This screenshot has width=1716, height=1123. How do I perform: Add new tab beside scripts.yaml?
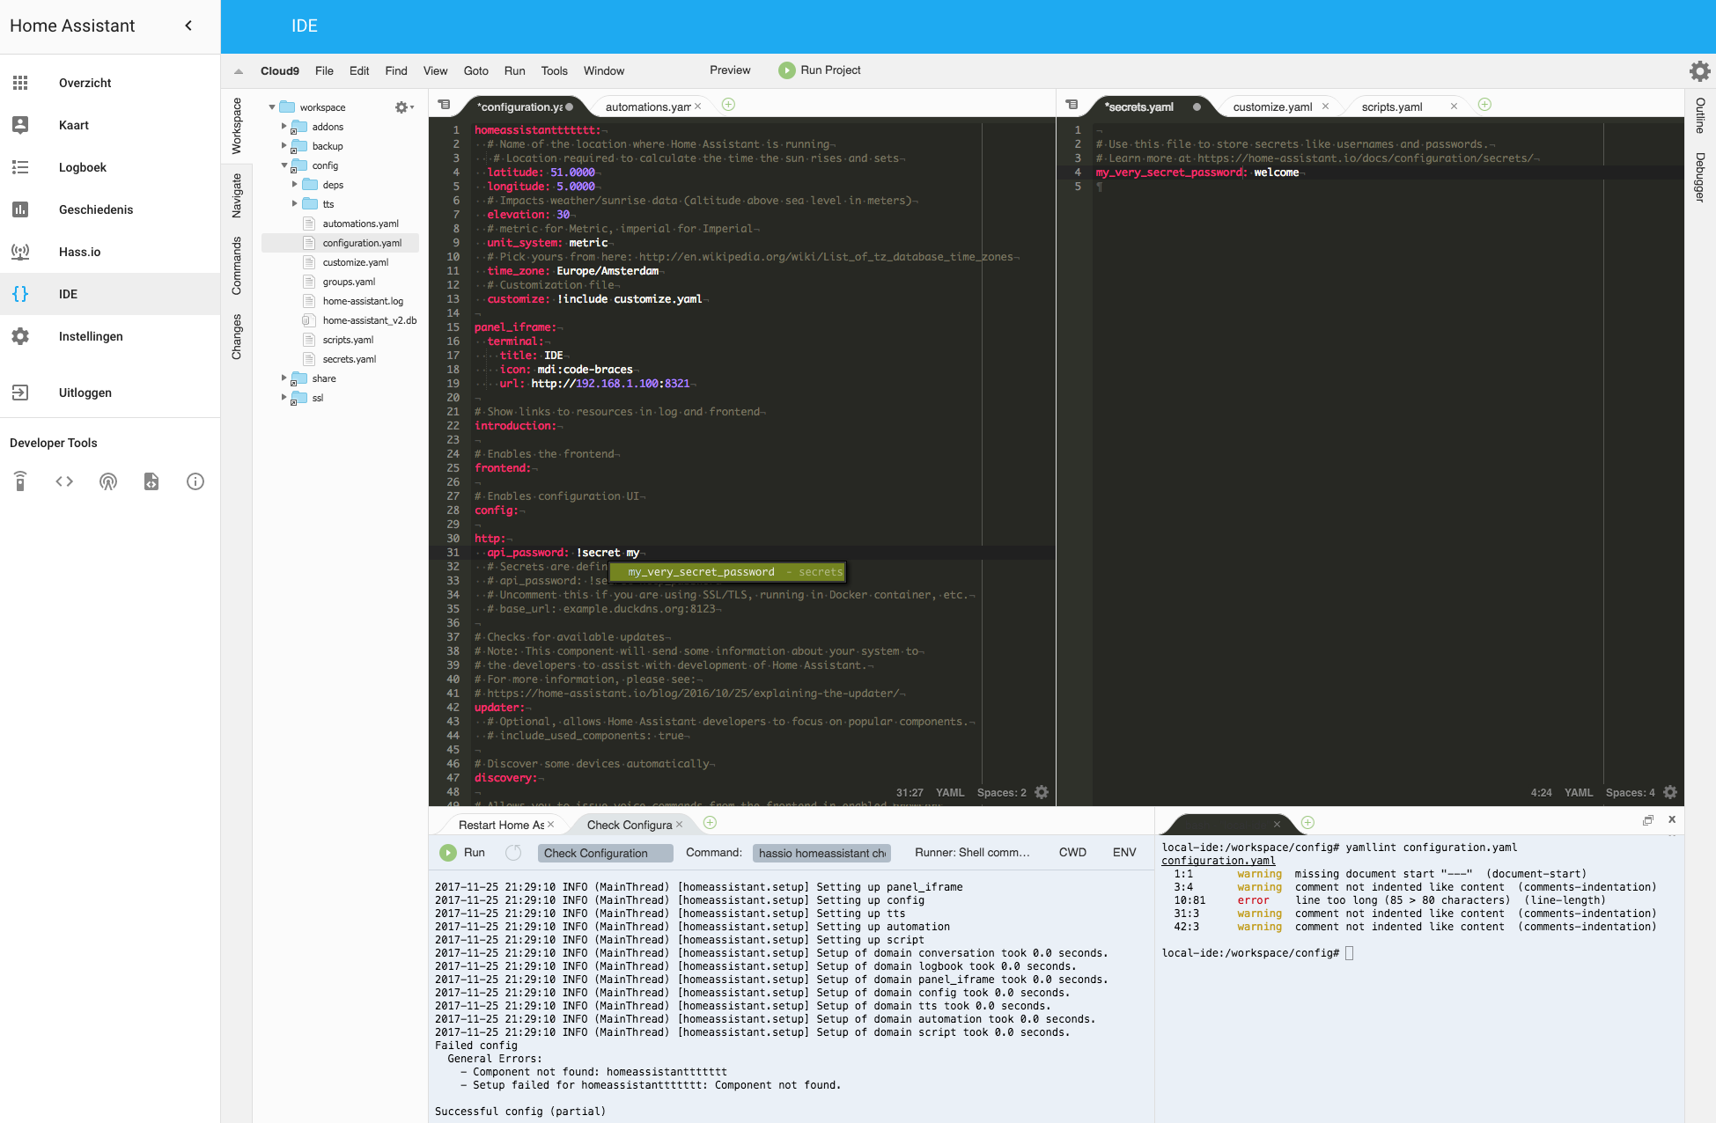(1484, 105)
